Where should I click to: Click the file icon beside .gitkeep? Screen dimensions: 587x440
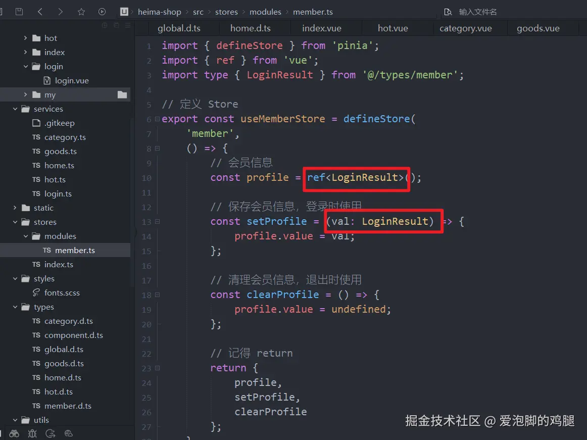(36, 123)
